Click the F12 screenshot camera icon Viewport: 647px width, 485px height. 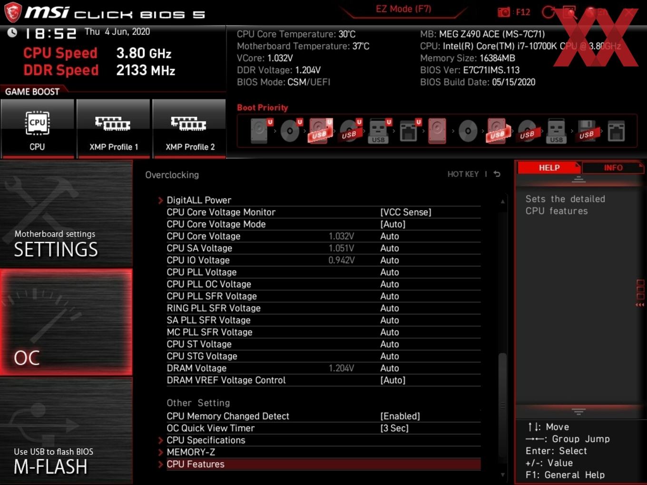(x=503, y=12)
